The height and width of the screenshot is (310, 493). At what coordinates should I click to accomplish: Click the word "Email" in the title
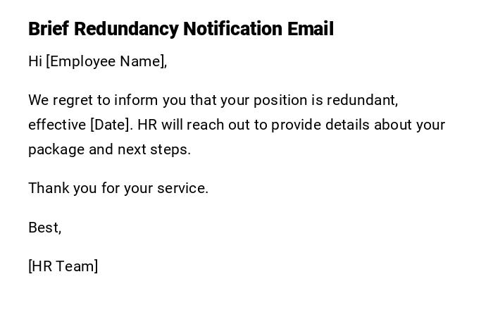coord(311,29)
